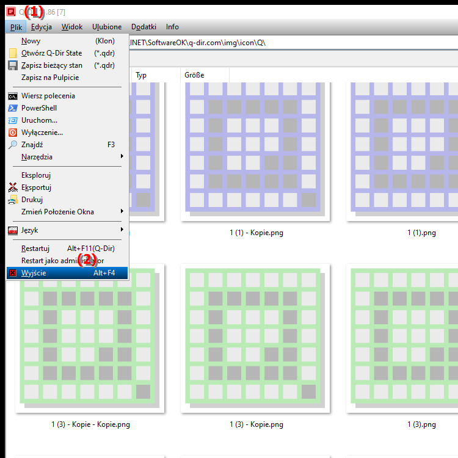This screenshot has width=458, height=458.
Task: Click the address bar path field
Action: pyautogui.click(x=293, y=43)
